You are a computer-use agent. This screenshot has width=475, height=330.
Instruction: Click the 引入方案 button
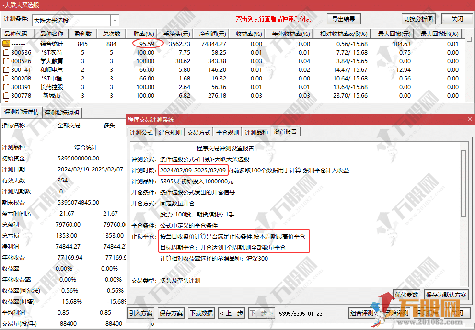coord(141,313)
